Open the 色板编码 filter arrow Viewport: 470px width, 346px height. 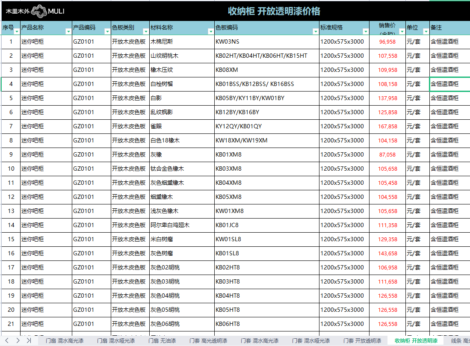click(x=315, y=31)
